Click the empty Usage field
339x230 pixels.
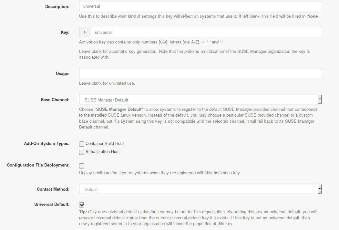[x=200, y=73]
